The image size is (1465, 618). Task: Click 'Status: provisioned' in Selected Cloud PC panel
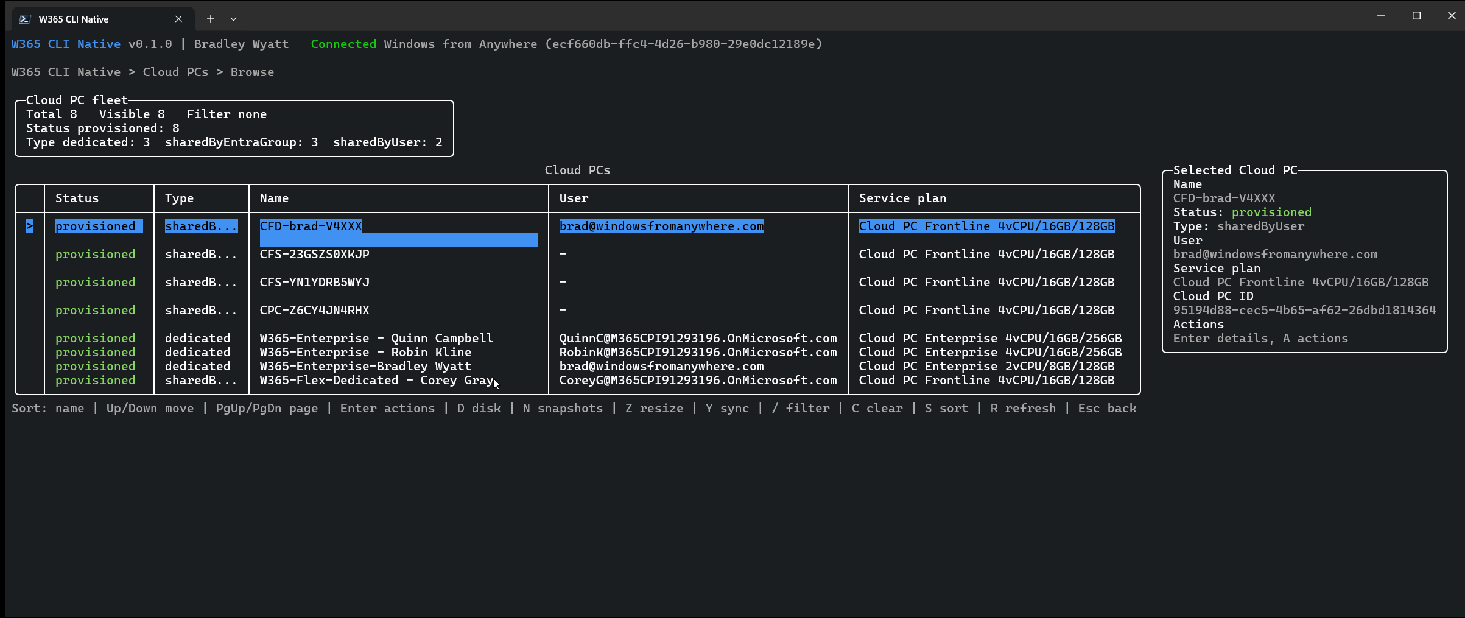pos(1242,212)
